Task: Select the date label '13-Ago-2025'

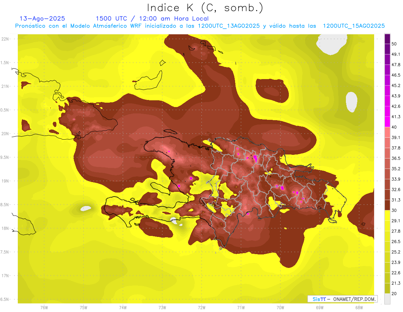Action: 42,19
